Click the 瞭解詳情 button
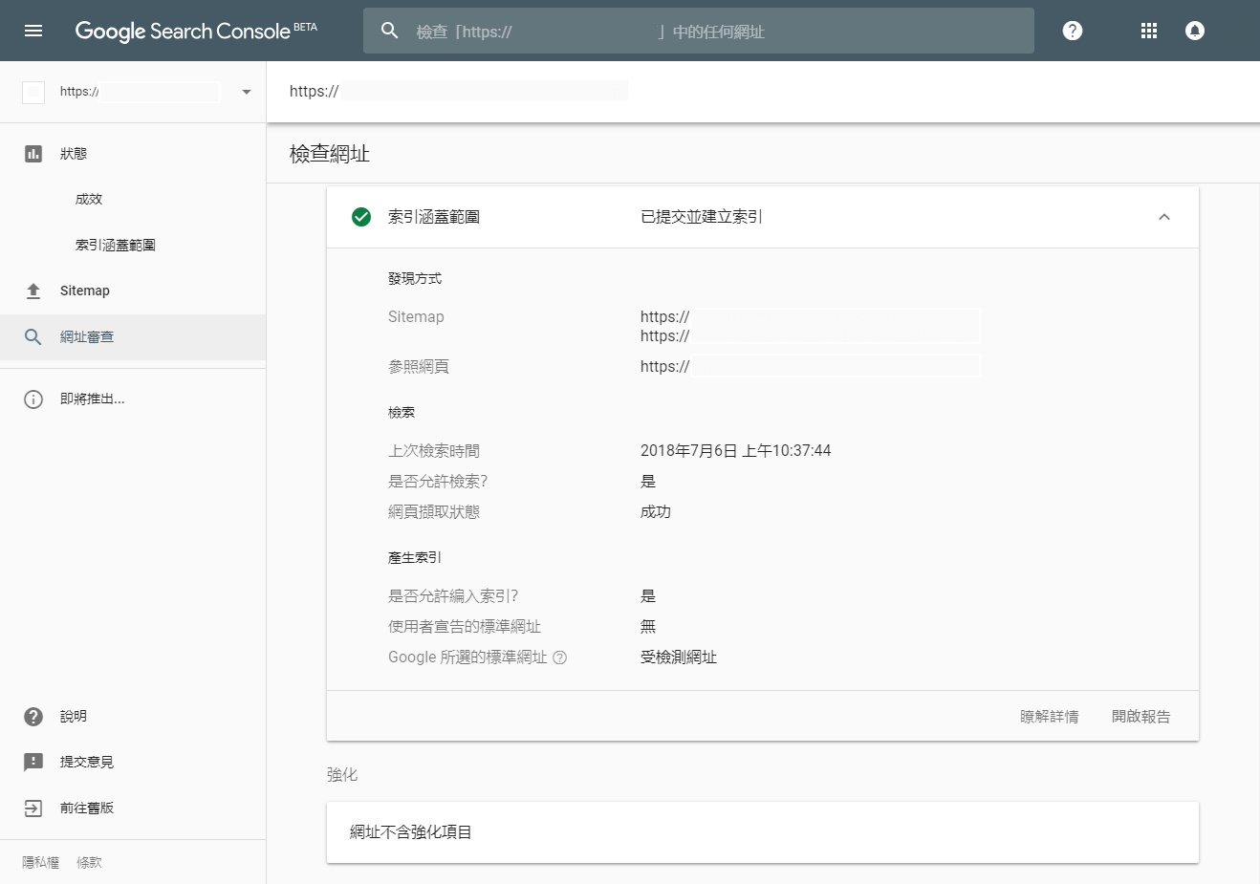 [1050, 716]
